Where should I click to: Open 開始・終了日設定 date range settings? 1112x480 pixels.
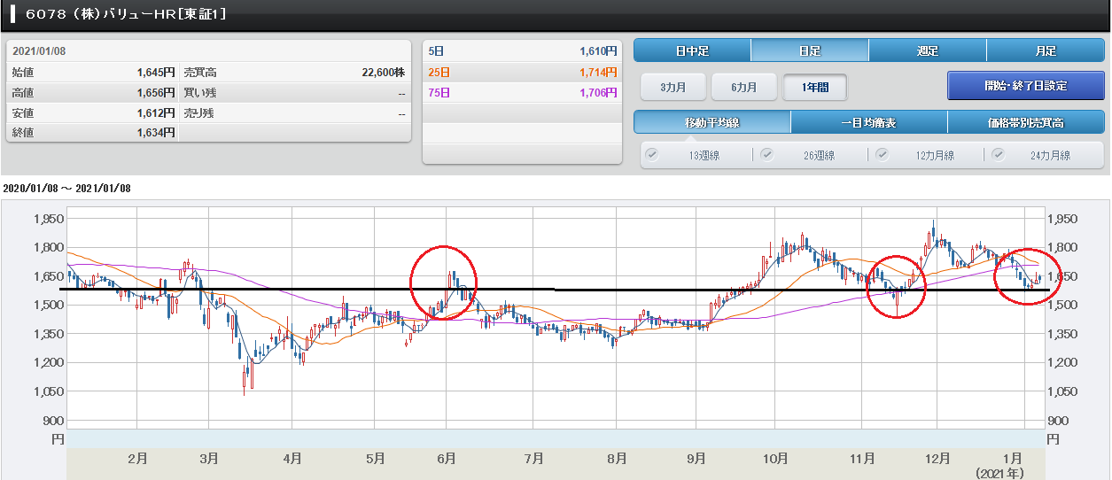[x=1025, y=86]
